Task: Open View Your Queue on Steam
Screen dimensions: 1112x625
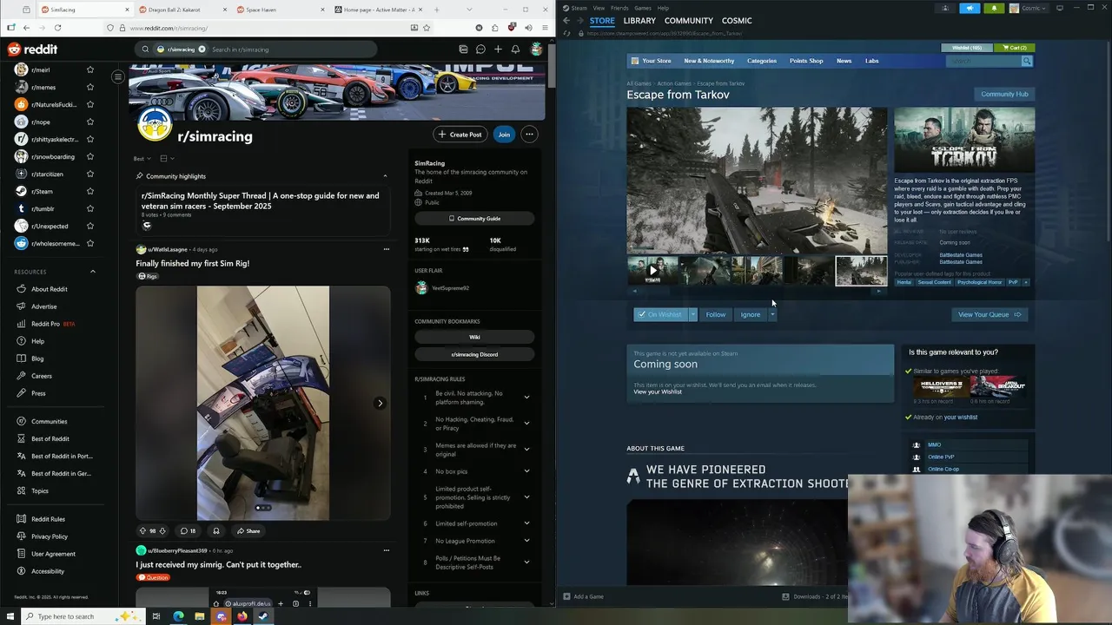Action: (x=990, y=314)
